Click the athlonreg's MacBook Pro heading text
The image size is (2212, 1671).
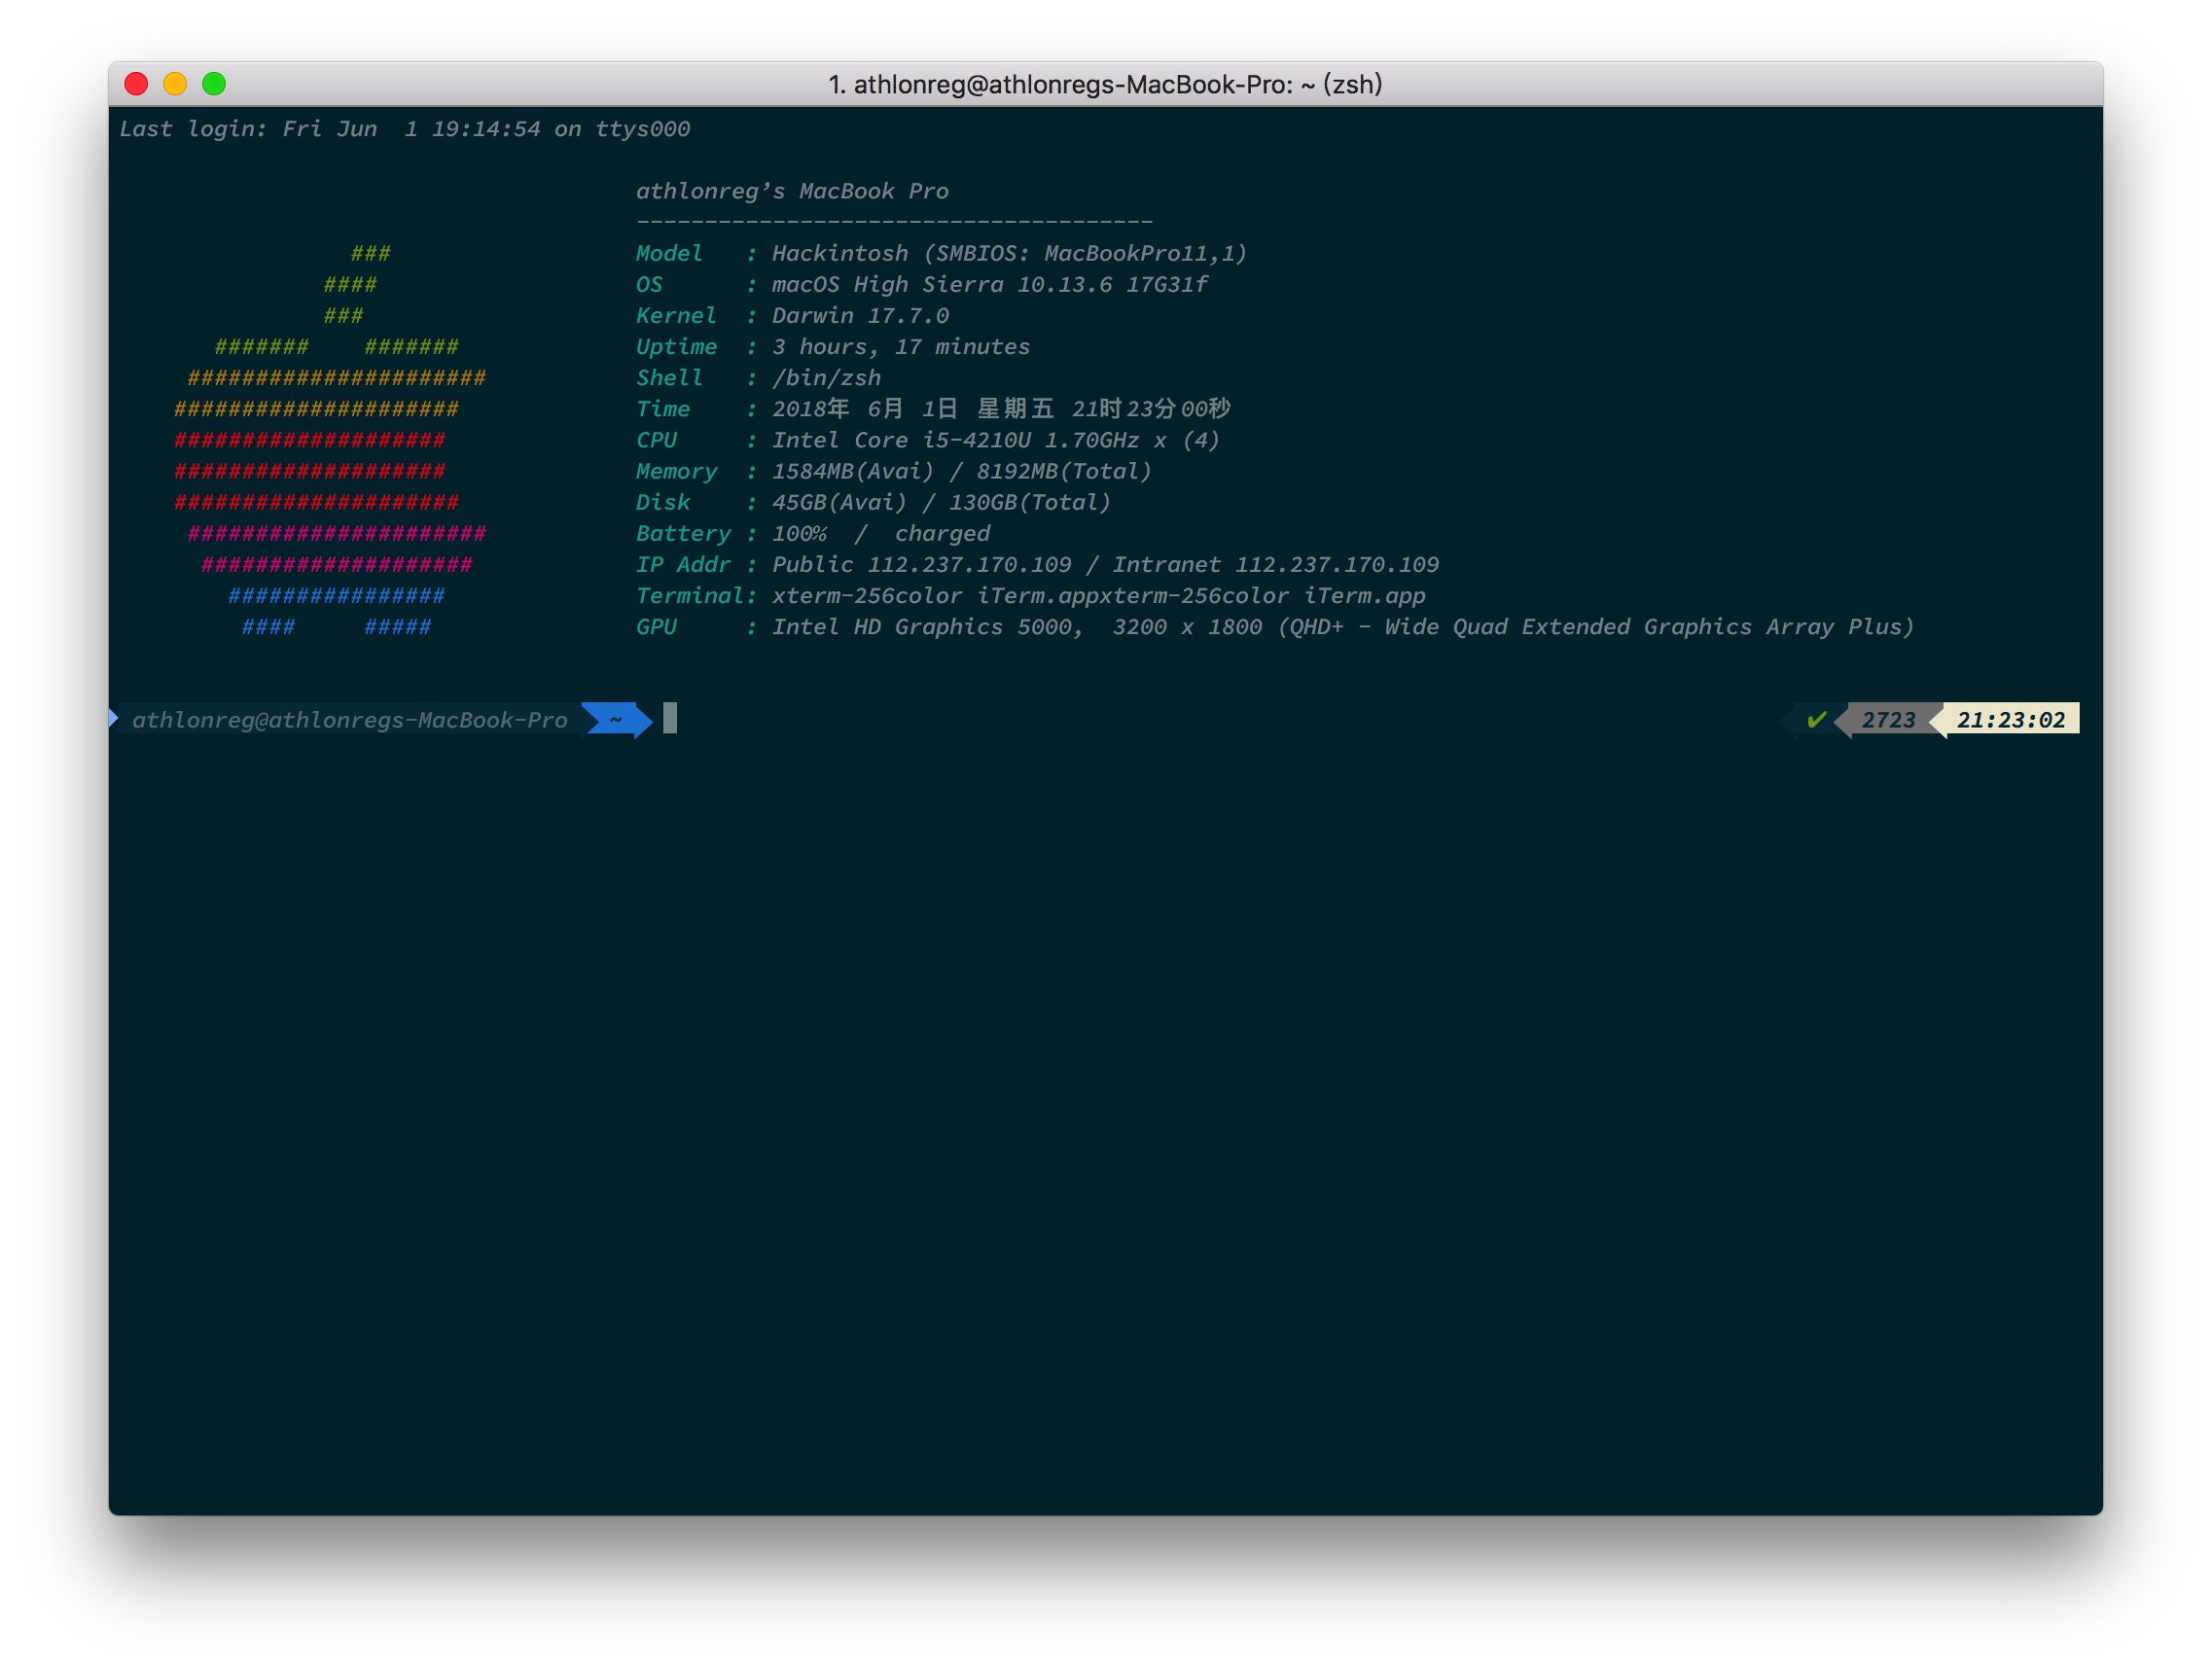[792, 191]
